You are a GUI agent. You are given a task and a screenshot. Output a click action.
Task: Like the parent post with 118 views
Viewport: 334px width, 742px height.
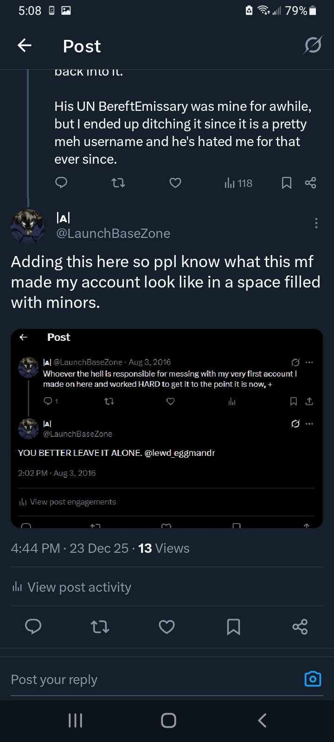click(175, 183)
